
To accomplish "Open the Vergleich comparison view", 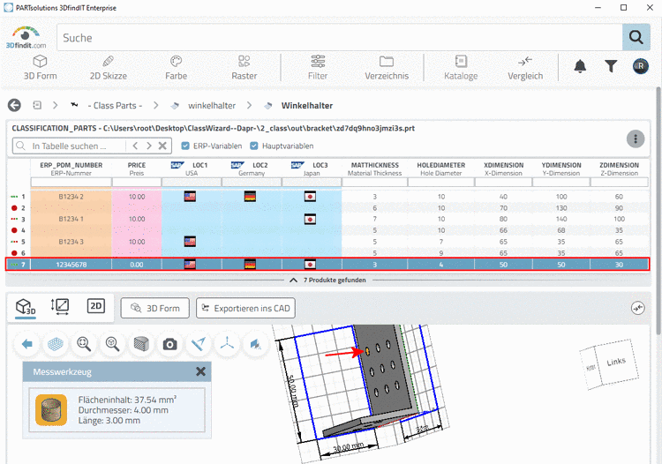I will click(525, 68).
